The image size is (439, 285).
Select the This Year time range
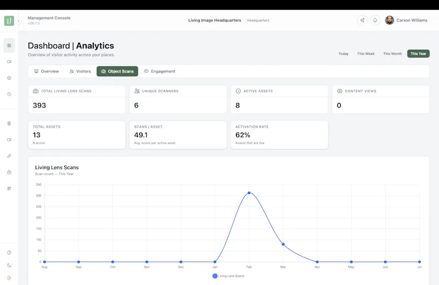pos(418,53)
